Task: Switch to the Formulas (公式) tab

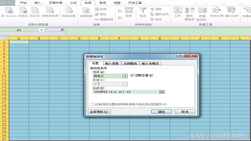Action: click(73, 3)
